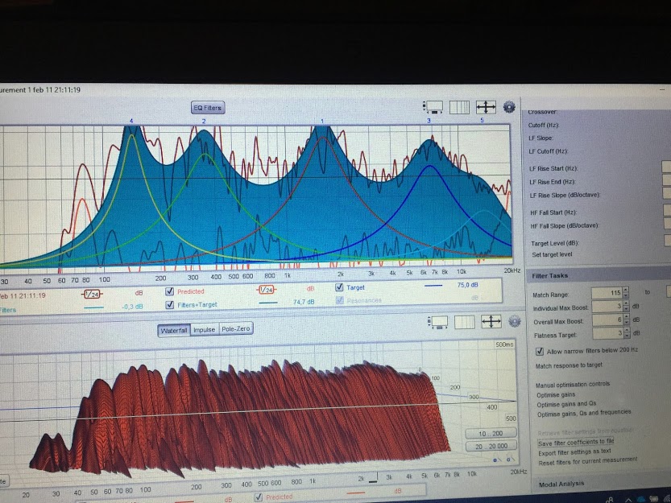671x503 pixels.
Task: Open EQ graph settings gear
Action: 509,106
